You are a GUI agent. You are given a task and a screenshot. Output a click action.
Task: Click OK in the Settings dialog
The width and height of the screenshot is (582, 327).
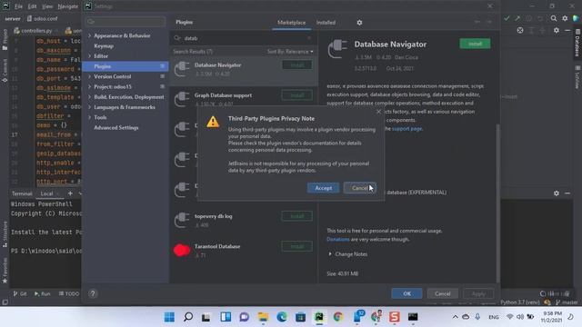point(406,293)
